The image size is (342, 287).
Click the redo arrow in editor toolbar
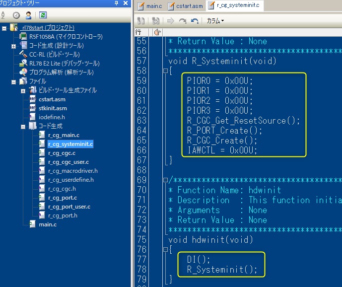(x=182, y=21)
